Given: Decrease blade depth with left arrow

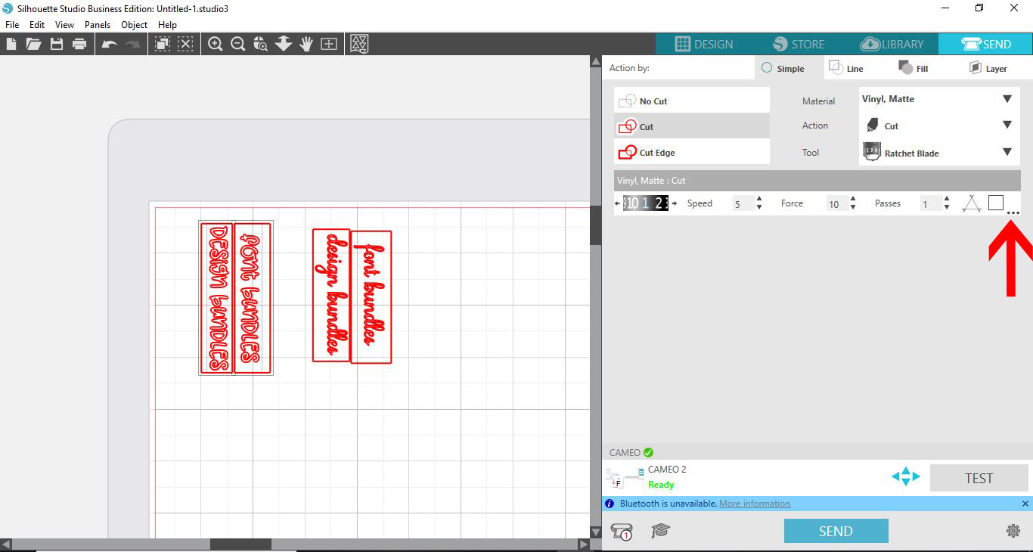Looking at the screenshot, I should tap(618, 203).
